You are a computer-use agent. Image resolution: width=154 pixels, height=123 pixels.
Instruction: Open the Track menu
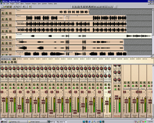(18, 4)
